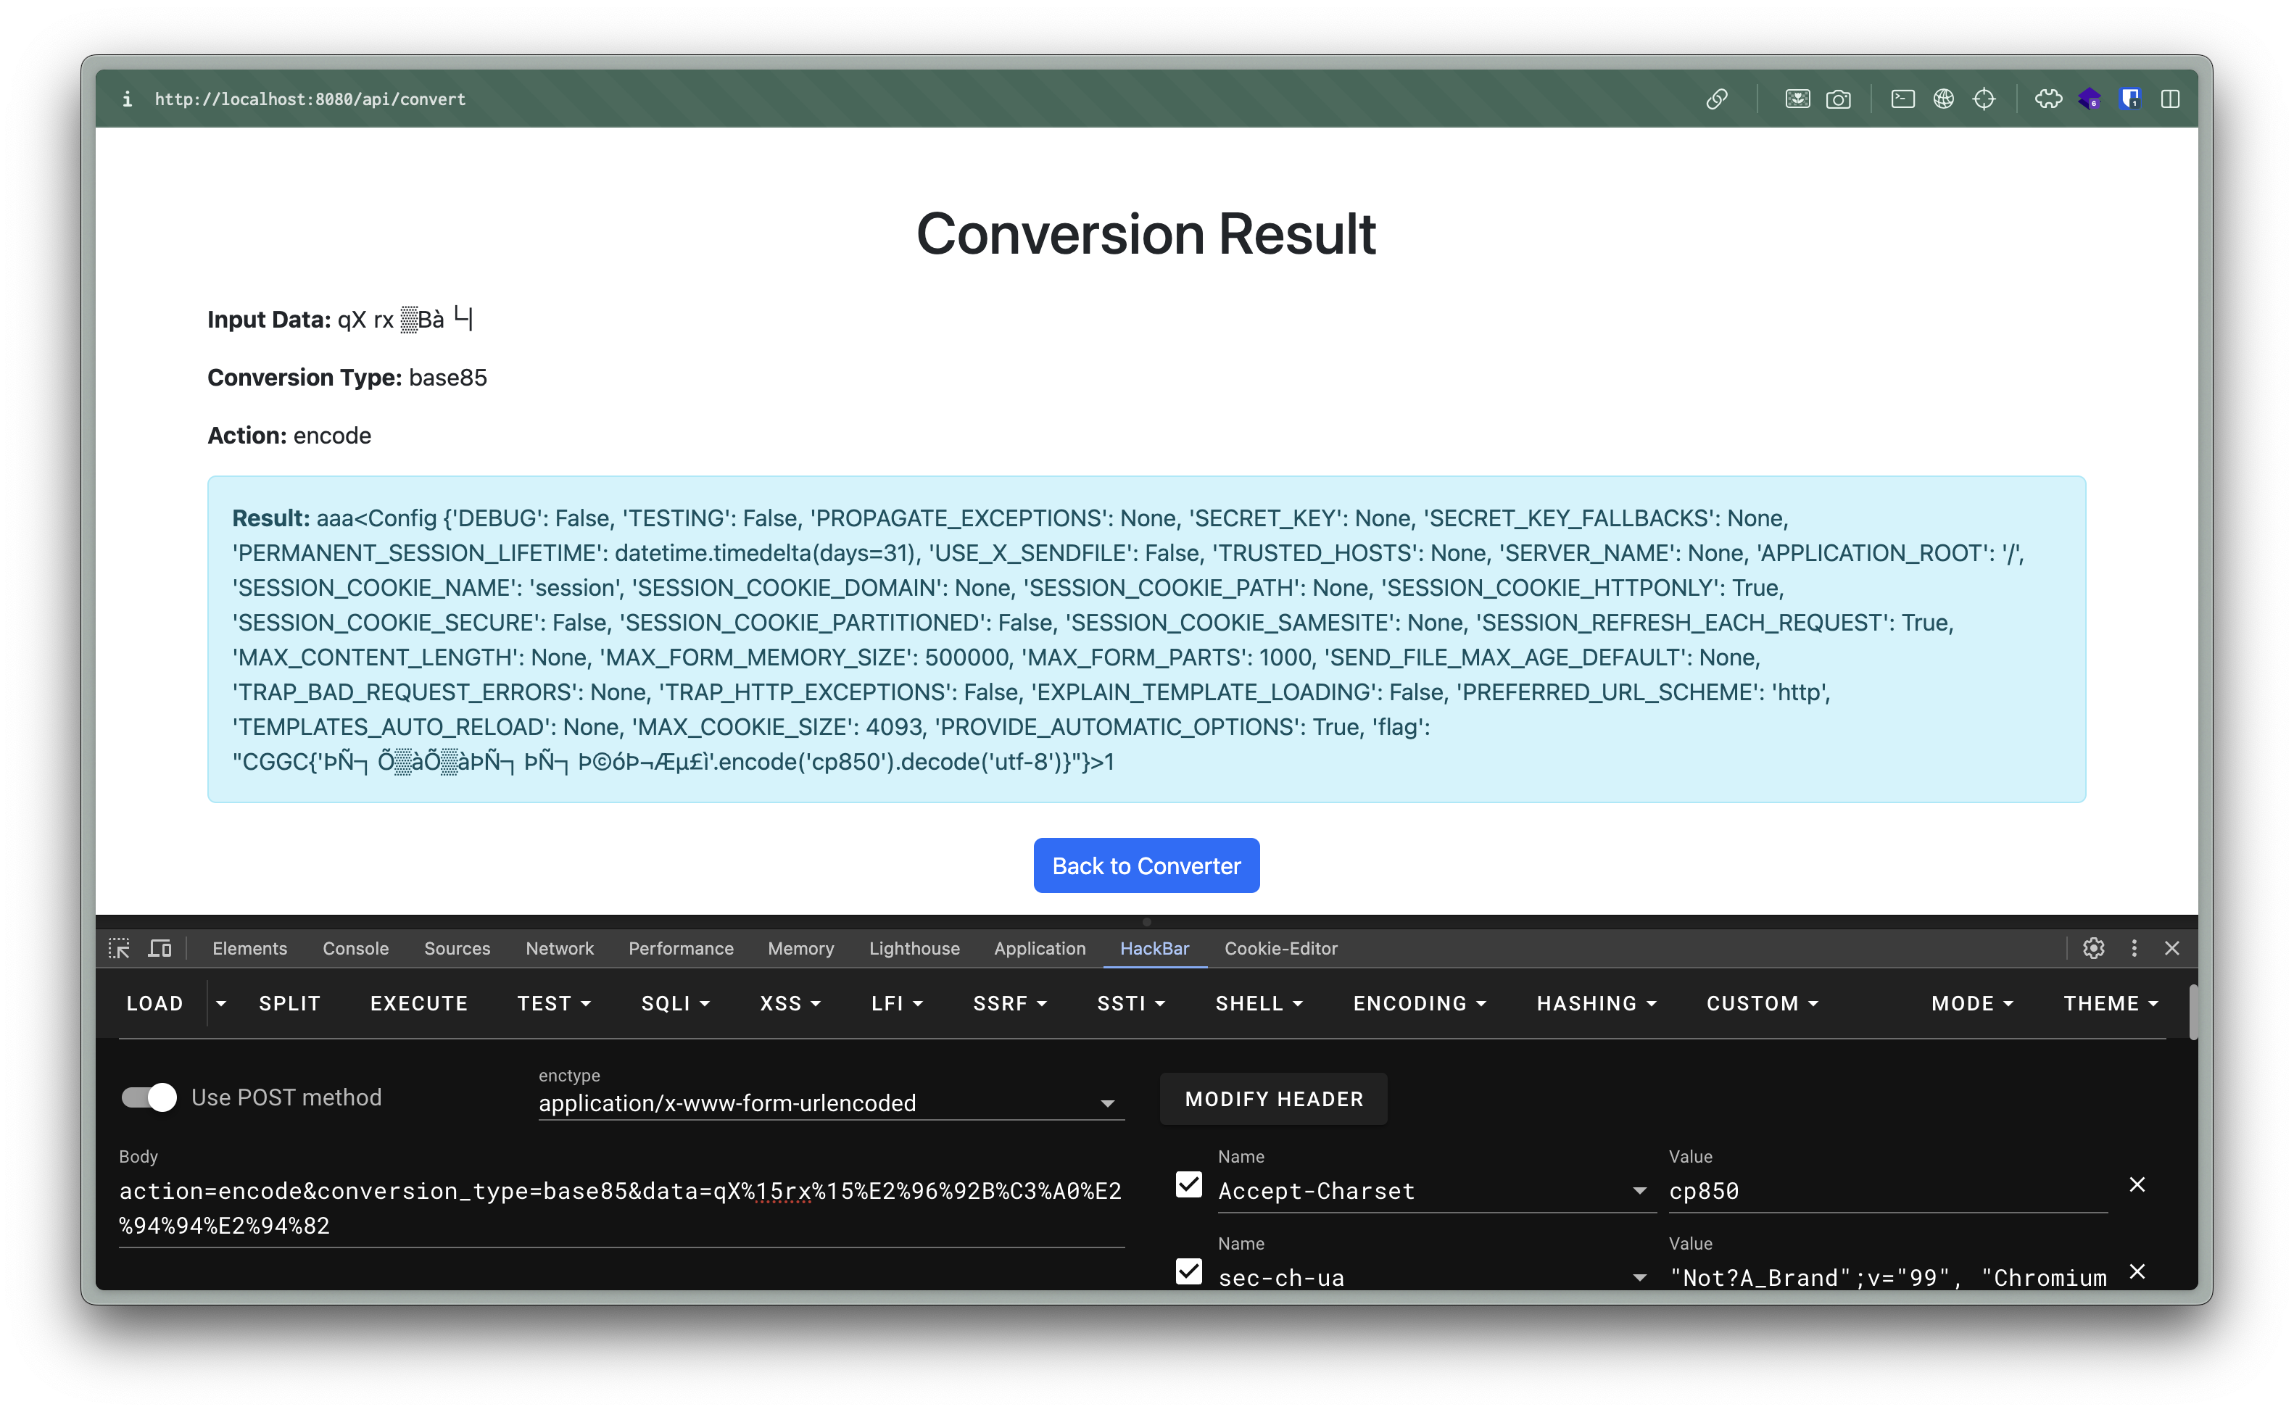2294x1412 pixels.
Task: Click the globe network icon
Action: [x=1944, y=99]
